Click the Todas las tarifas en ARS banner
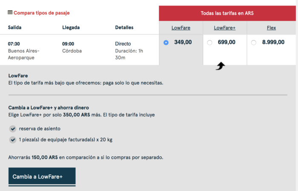Viewport: 298px width, 191px height. [x=227, y=13]
